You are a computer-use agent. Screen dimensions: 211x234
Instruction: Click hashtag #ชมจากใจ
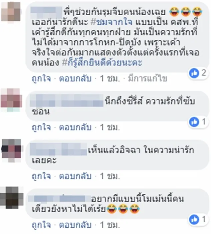coord(111,22)
